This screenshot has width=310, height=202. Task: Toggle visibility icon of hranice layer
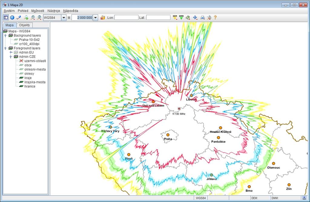(x=21, y=86)
